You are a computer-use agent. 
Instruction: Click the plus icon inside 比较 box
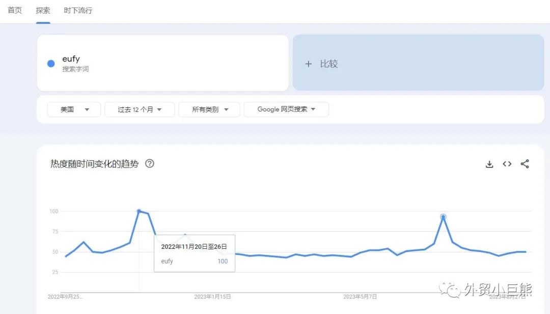click(x=309, y=64)
